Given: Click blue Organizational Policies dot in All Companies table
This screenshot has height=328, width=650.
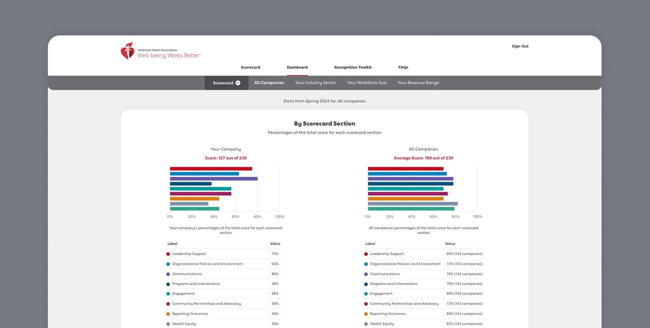Looking at the screenshot, I should click(366, 264).
